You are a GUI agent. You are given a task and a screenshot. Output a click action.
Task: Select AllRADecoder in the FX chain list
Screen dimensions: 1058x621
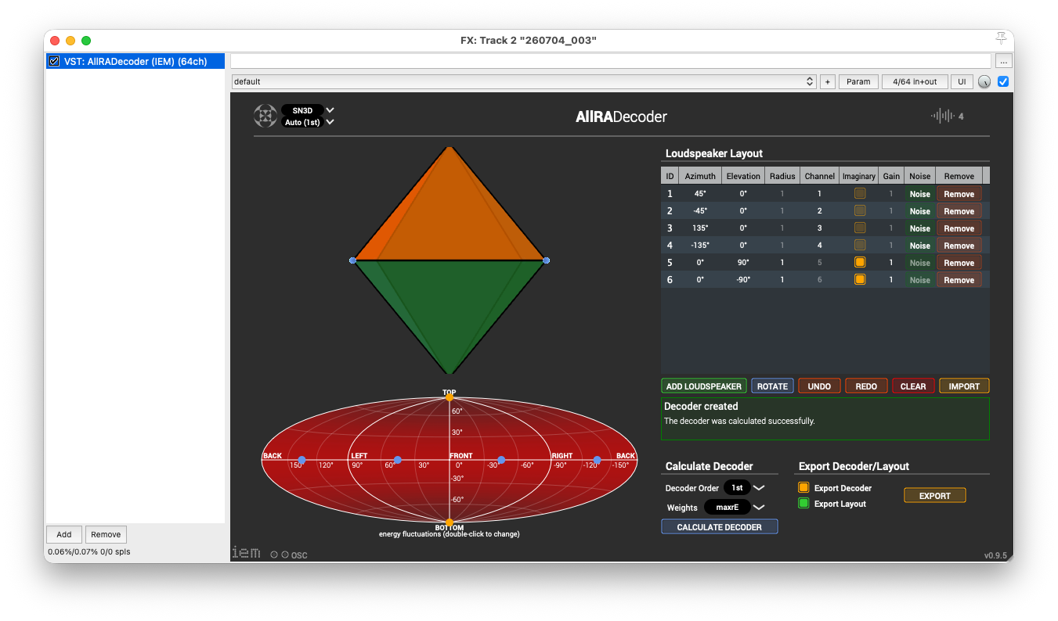click(135, 61)
